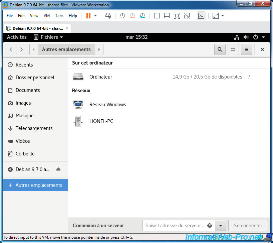Click the right path bar arrow

[x=99, y=49]
